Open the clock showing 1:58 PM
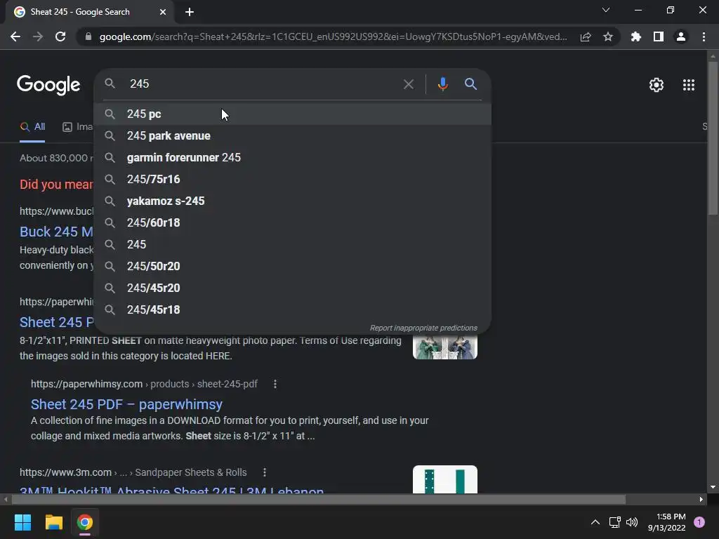This screenshot has height=539, width=719. point(667,522)
